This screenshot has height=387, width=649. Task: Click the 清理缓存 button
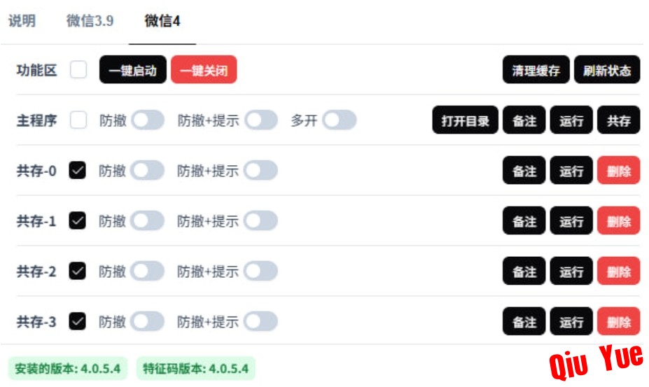tap(536, 69)
